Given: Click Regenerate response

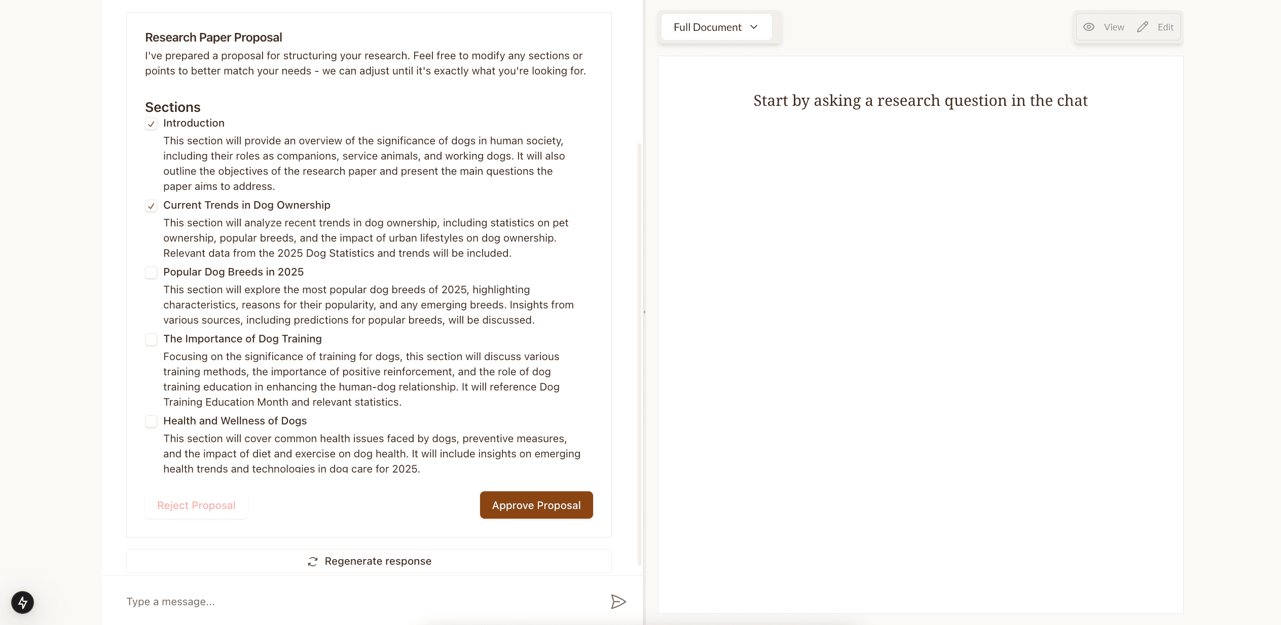Looking at the screenshot, I should pyautogui.click(x=378, y=561).
